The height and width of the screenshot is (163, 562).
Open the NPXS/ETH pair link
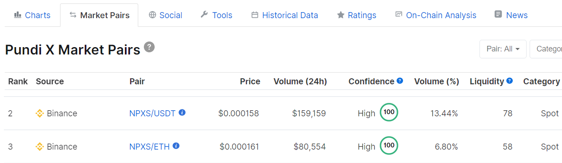coord(149,147)
